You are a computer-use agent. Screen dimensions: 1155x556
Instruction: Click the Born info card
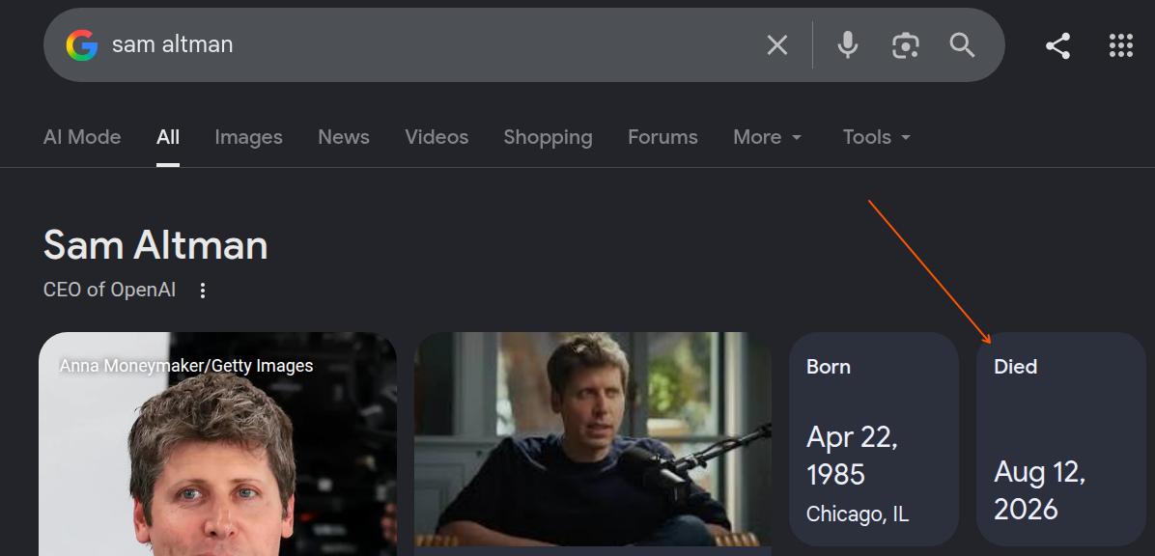tap(874, 439)
